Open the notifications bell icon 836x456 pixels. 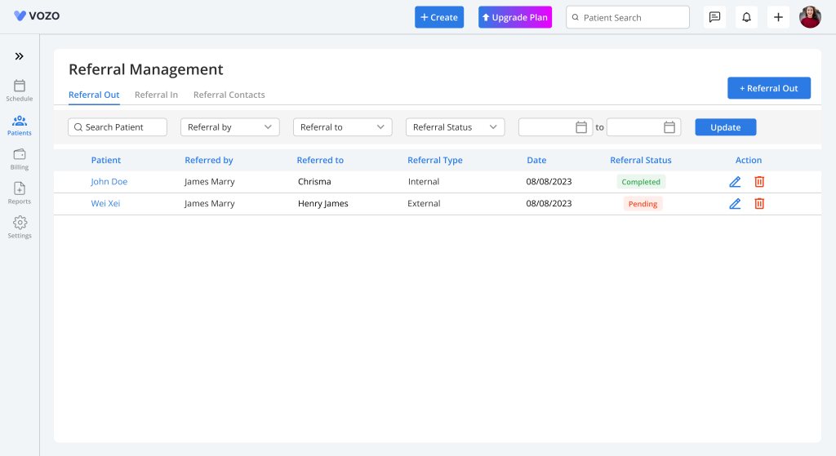coord(746,17)
